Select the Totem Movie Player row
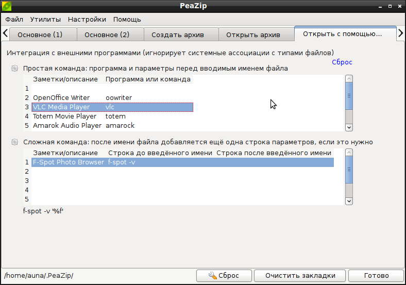Image resolution: width=406 pixels, height=285 pixels. coord(112,116)
